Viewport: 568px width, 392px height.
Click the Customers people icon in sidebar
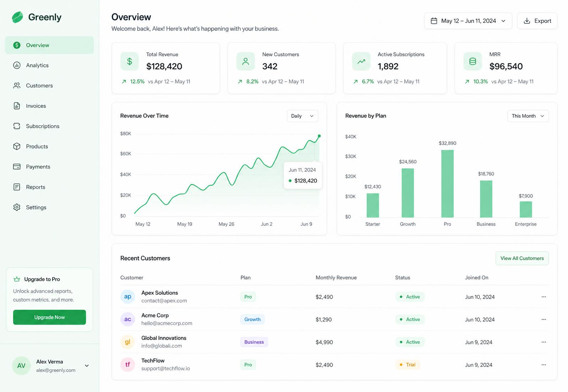tap(17, 86)
